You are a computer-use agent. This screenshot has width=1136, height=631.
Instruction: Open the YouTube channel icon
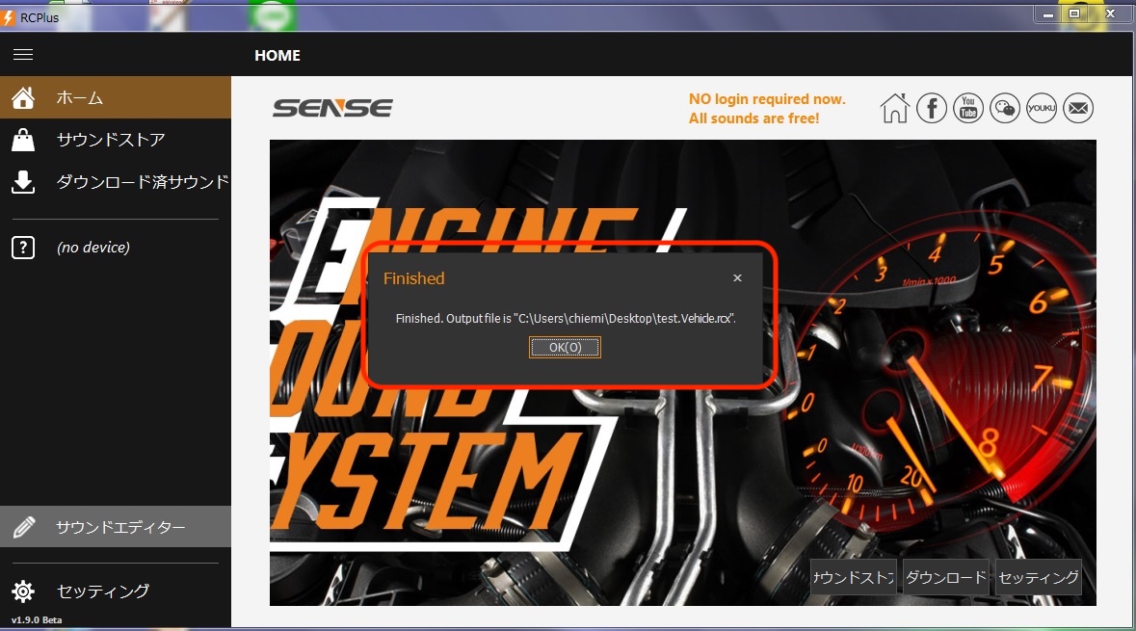coord(968,109)
